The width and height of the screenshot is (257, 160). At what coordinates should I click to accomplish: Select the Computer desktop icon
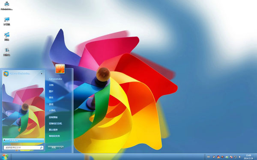(x=7, y=21)
